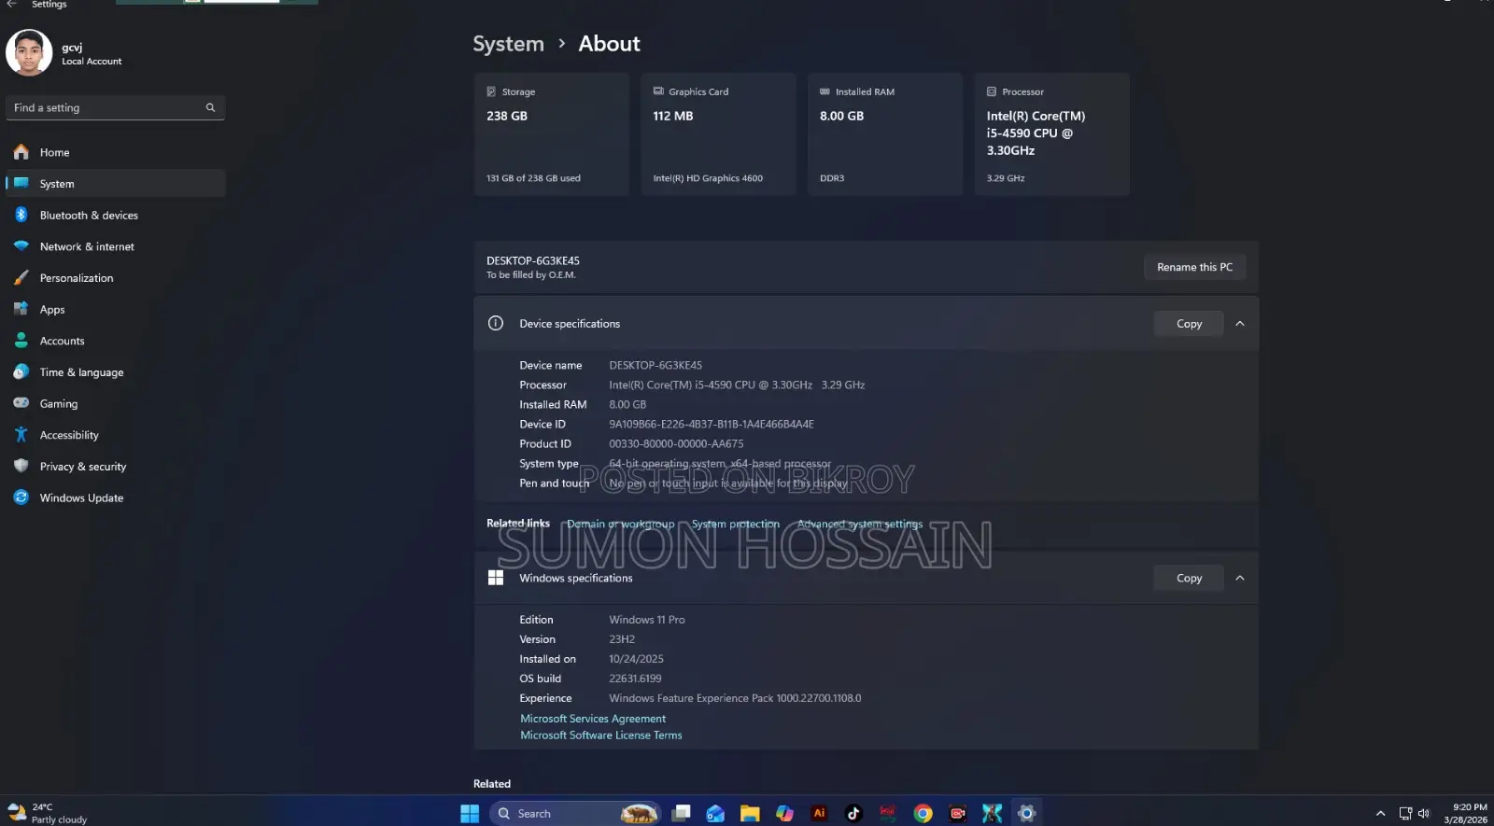The width and height of the screenshot is (1494, 826).
Task: Open Adobe Illustrator from the taskbar
Action: pos(819,814)
